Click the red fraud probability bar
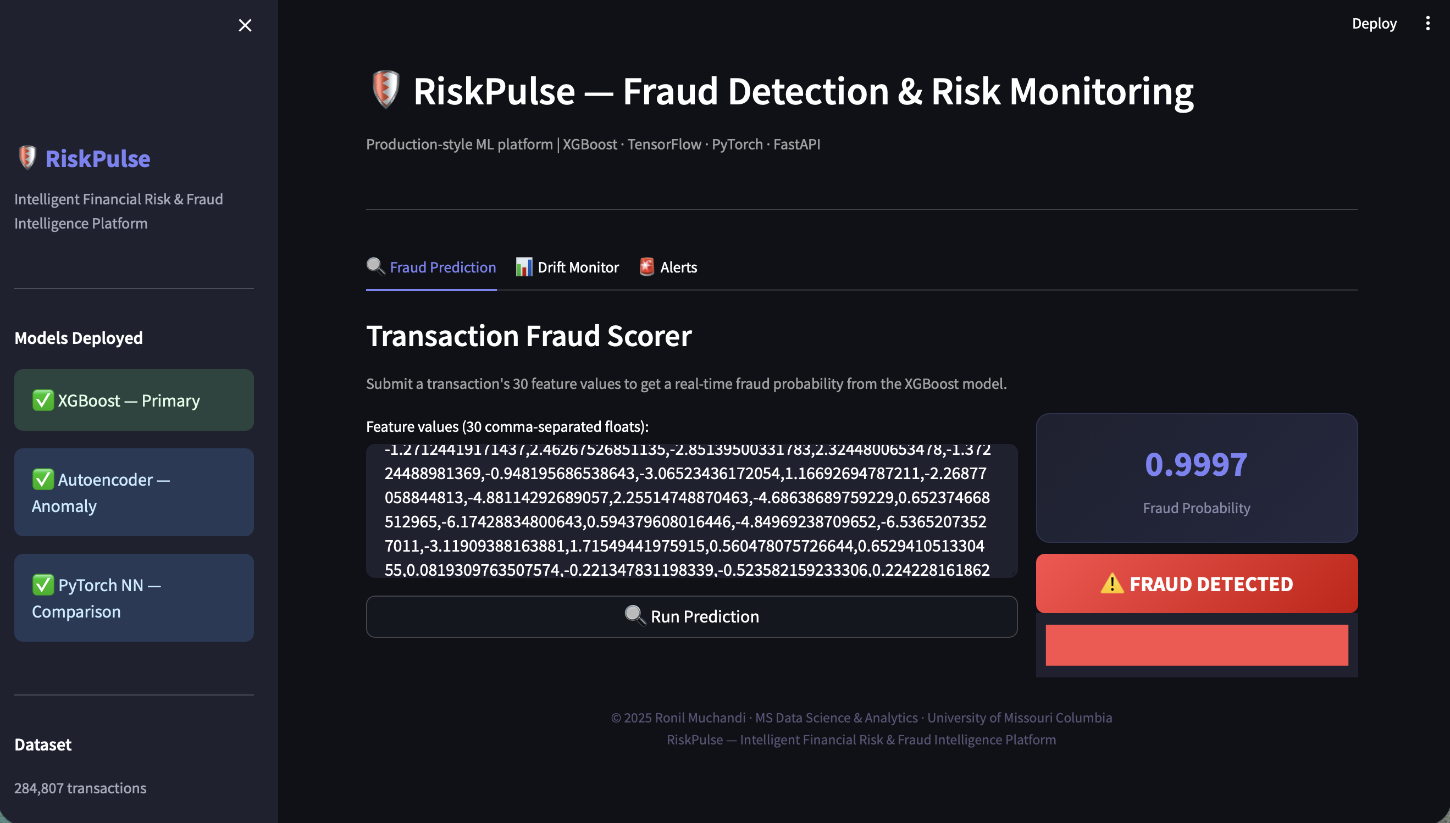Image resolution: width=1450 pixels, height=823 pixels. 1196,645
